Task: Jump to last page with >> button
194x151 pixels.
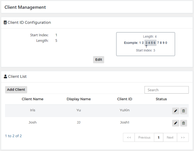Action: tap(183, 137)
